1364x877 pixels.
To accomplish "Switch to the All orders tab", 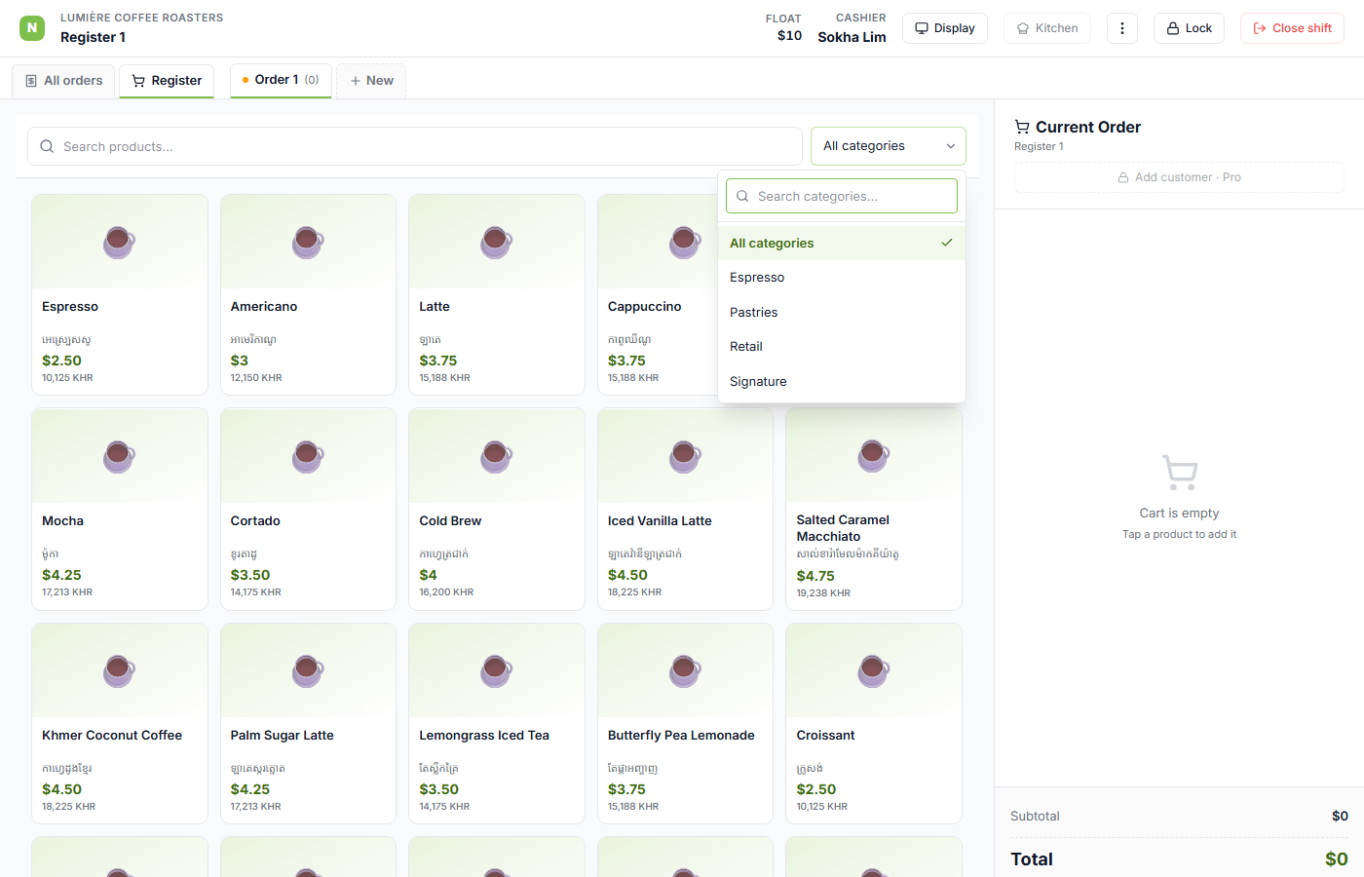I will click(63, 81).
